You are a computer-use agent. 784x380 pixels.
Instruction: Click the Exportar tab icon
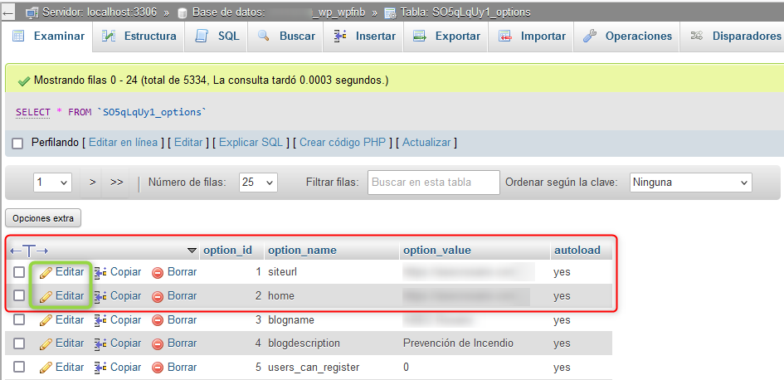point(420,37)
